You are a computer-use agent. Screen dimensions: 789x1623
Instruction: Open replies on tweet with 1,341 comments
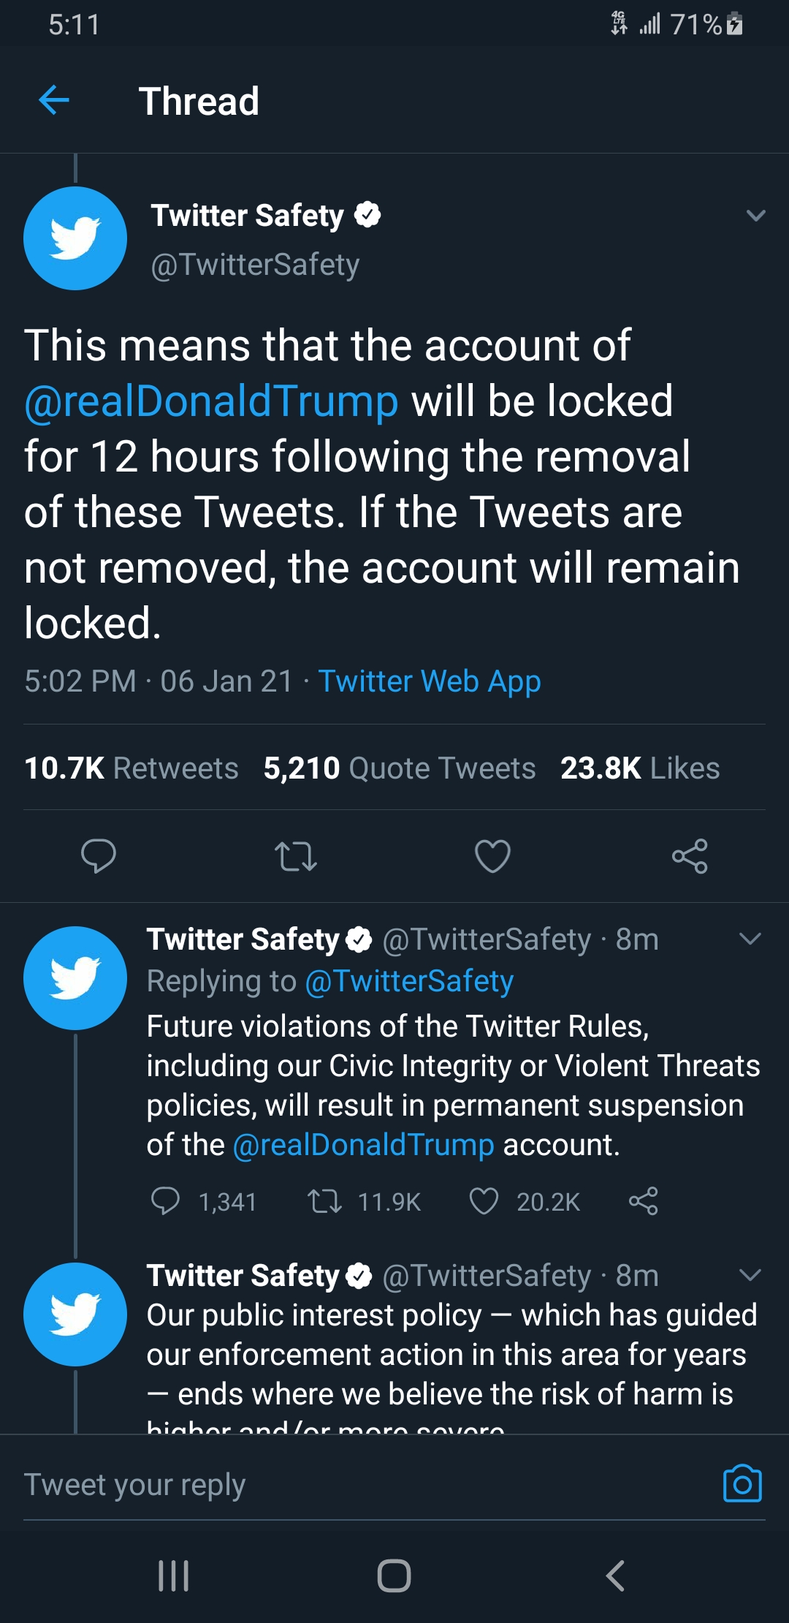coord(165,1201)
